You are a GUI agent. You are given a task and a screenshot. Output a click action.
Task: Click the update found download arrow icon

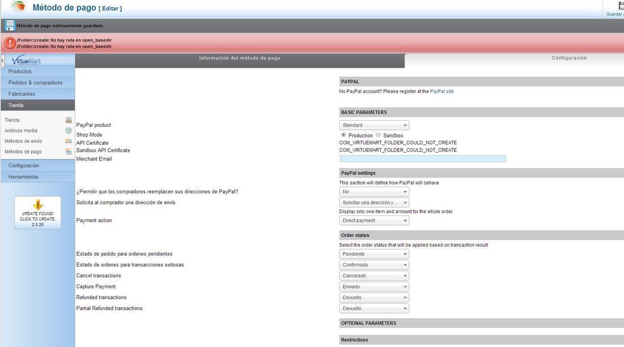[x=38, y=205]
